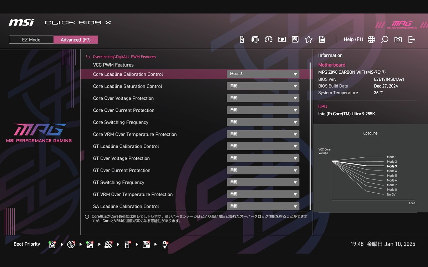The width and height of the screenshot is (428, 267).
Task: Select the USB stick boot device icon
Action: (x=127, y=244)
